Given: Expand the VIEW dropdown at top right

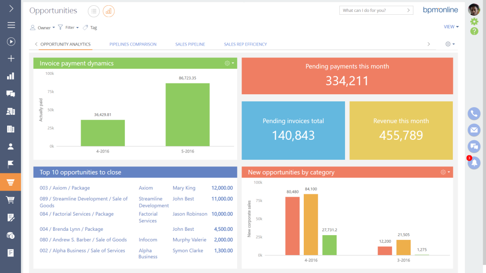Looking at the screenshot, I should 450,27.
